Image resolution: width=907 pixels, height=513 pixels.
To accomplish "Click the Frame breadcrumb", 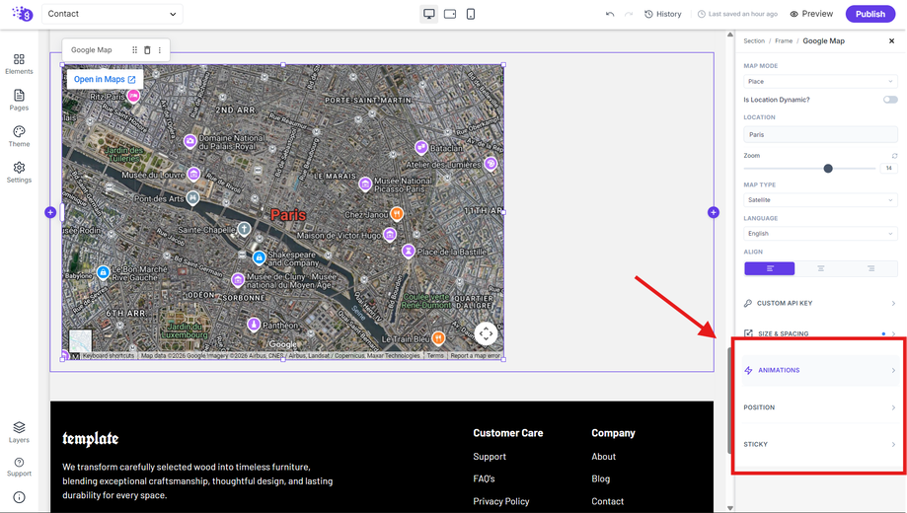I will point(784,41).
